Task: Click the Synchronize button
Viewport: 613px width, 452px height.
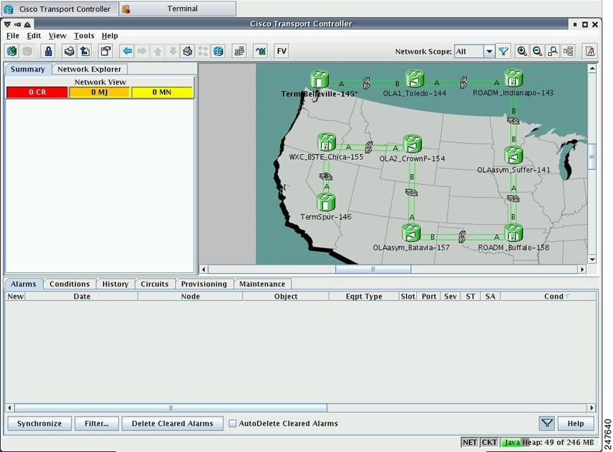Action: click(40, 424)
